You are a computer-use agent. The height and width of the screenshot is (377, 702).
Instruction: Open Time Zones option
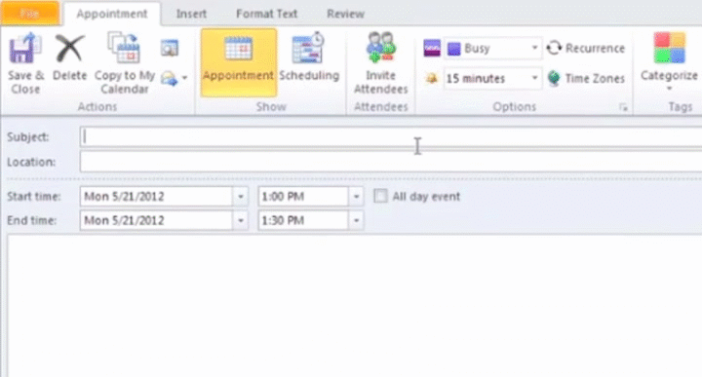[x=586, y=78]
